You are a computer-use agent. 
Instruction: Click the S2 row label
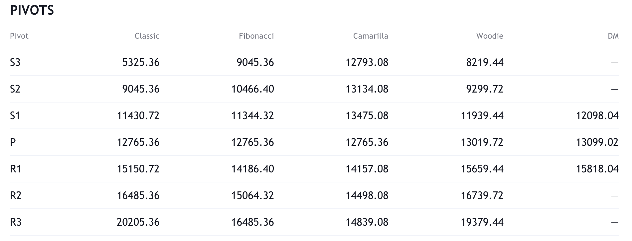15,89
